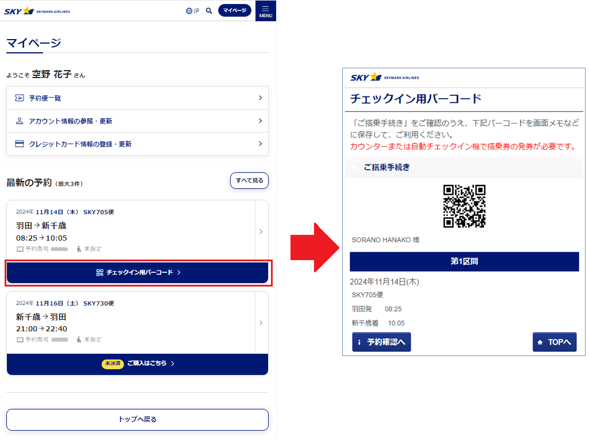The height and width of the screenshot is (441, 589).
Task: Click the Skymark Airlines logo in header
Action: point(37,10)
